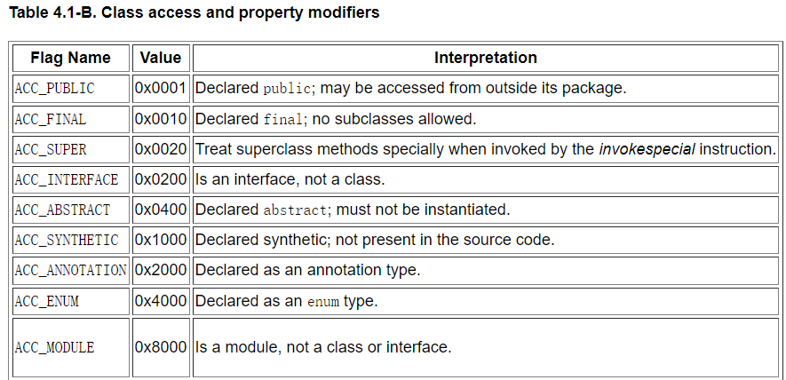Select the ACC_FINAL flag name

pos(50,119)
